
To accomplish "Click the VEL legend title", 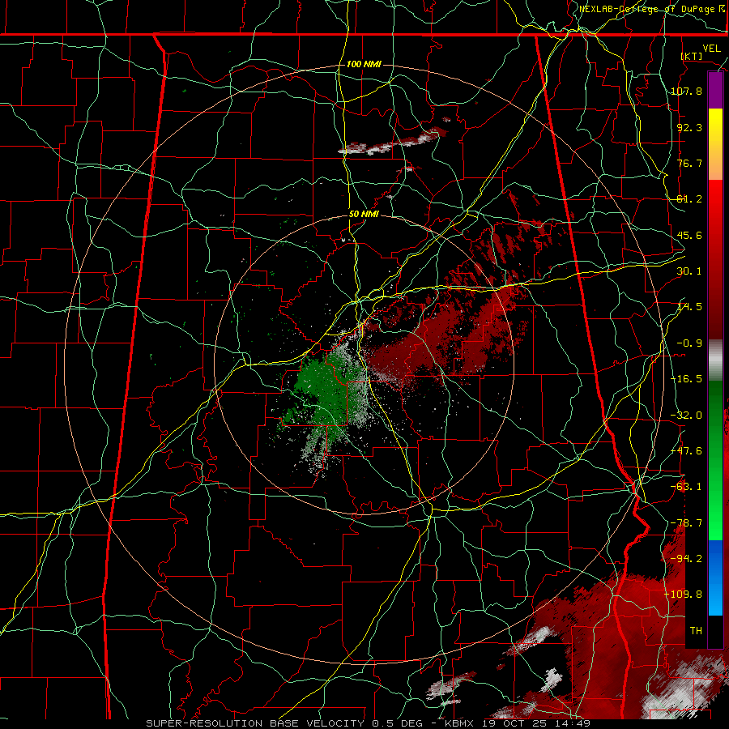I will 711,49.
